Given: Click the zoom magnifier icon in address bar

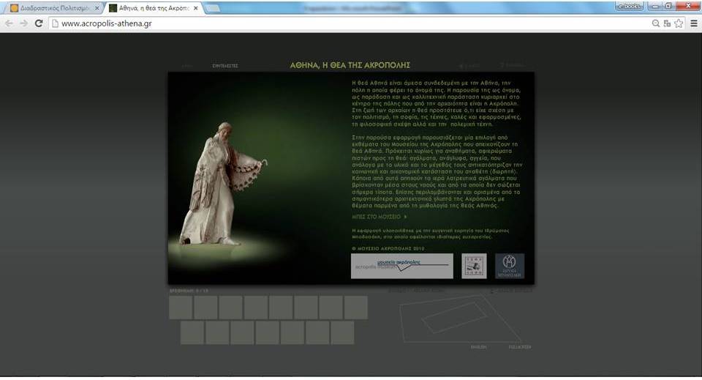Looking at the screenshot, I should (655, 23).
